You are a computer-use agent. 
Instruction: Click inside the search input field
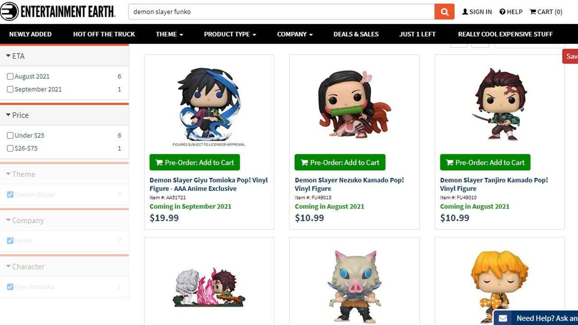pyautogui.click(x=271, y=12)
